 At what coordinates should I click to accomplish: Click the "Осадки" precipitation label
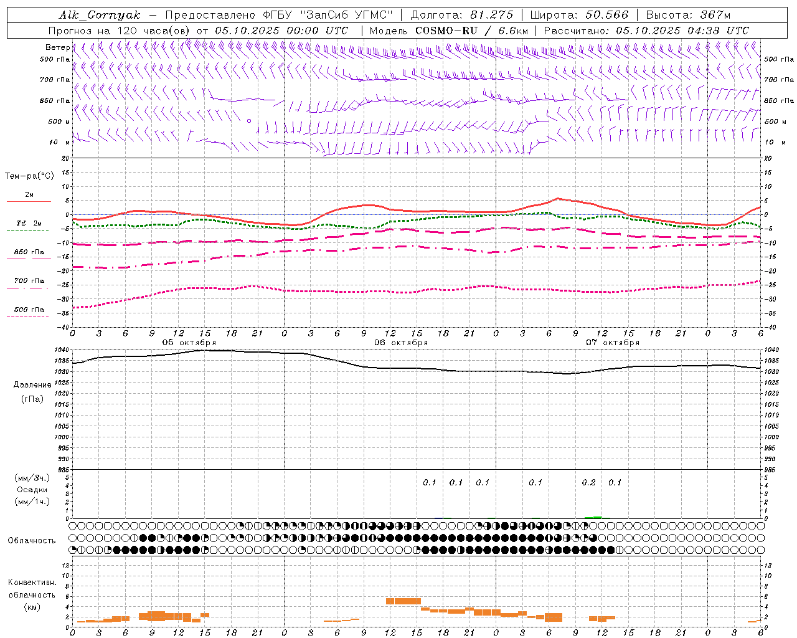(x=32, y=490)
